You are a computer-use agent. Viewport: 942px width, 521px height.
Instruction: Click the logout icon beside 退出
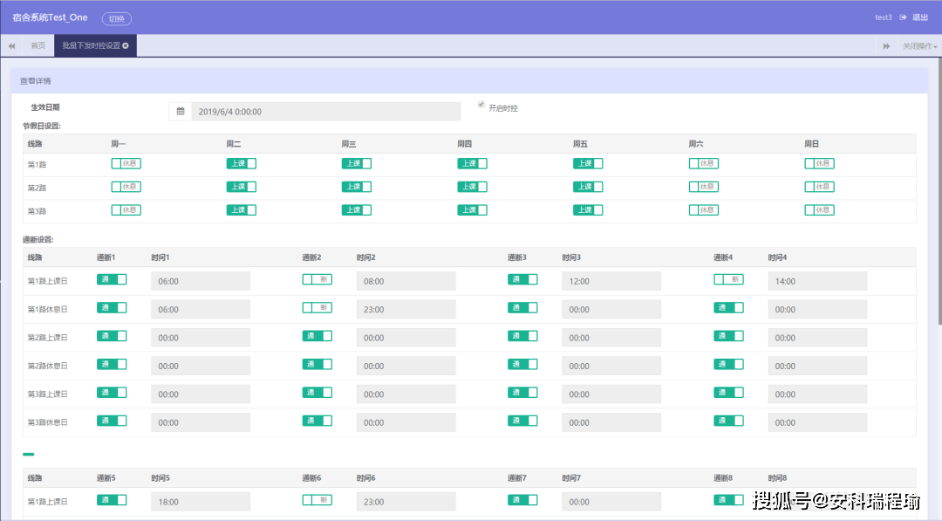click(x=903, y=17)
